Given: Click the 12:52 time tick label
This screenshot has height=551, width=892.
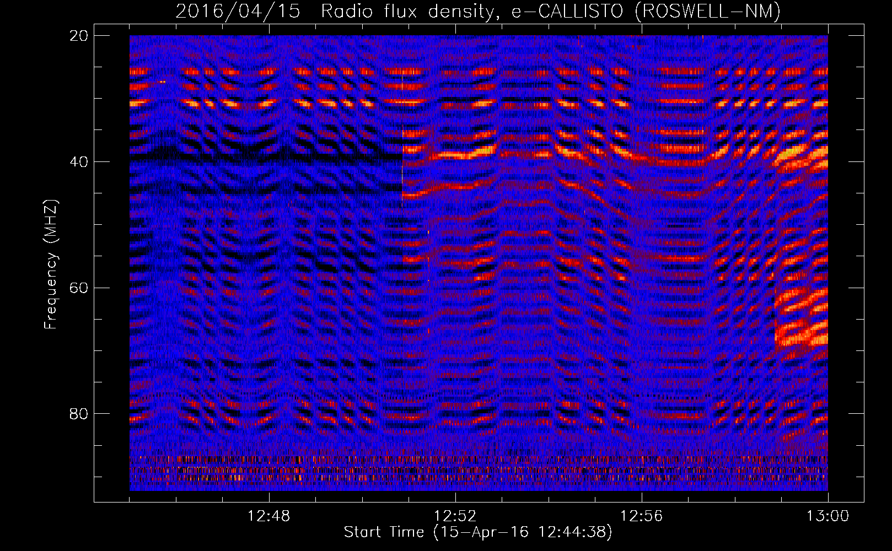Looking at the screenshot, I should pos(455,516).
